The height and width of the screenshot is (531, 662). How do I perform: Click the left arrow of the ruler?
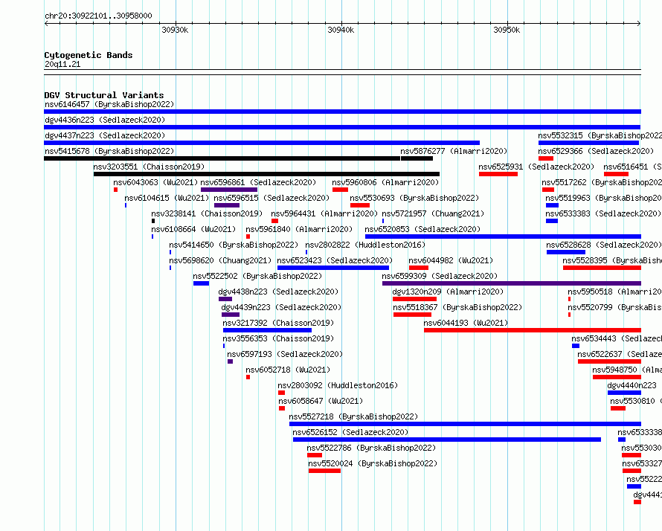46,24
